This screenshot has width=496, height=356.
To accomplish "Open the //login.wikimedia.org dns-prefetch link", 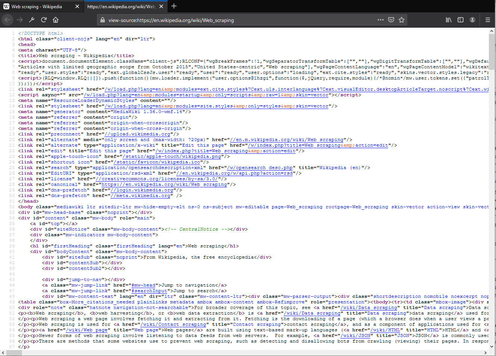I will click(142, 190).
